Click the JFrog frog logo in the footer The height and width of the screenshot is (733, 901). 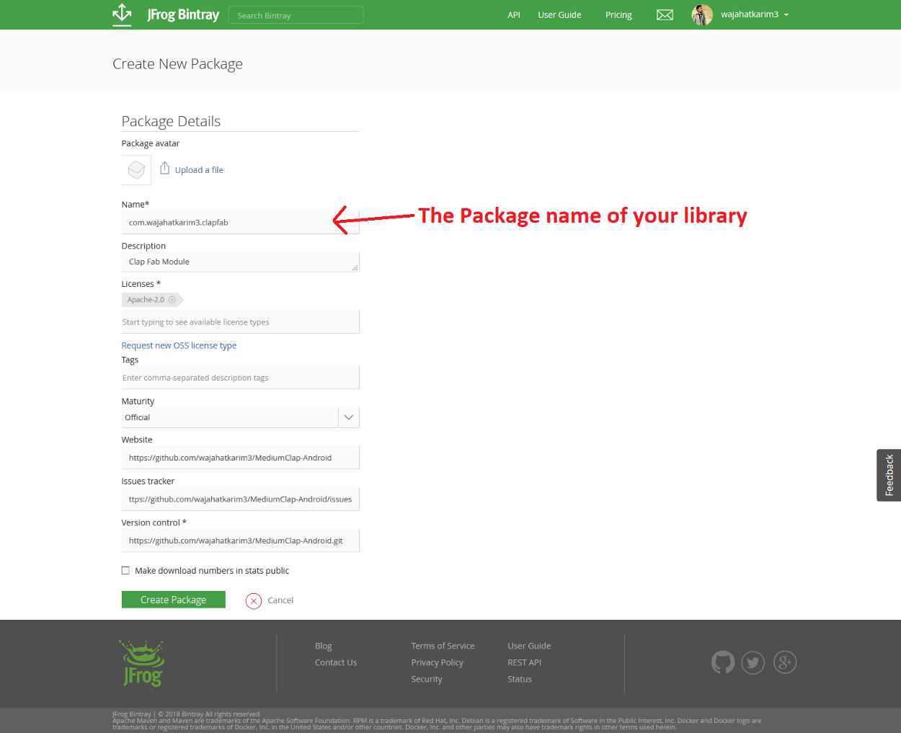point(142,663)
